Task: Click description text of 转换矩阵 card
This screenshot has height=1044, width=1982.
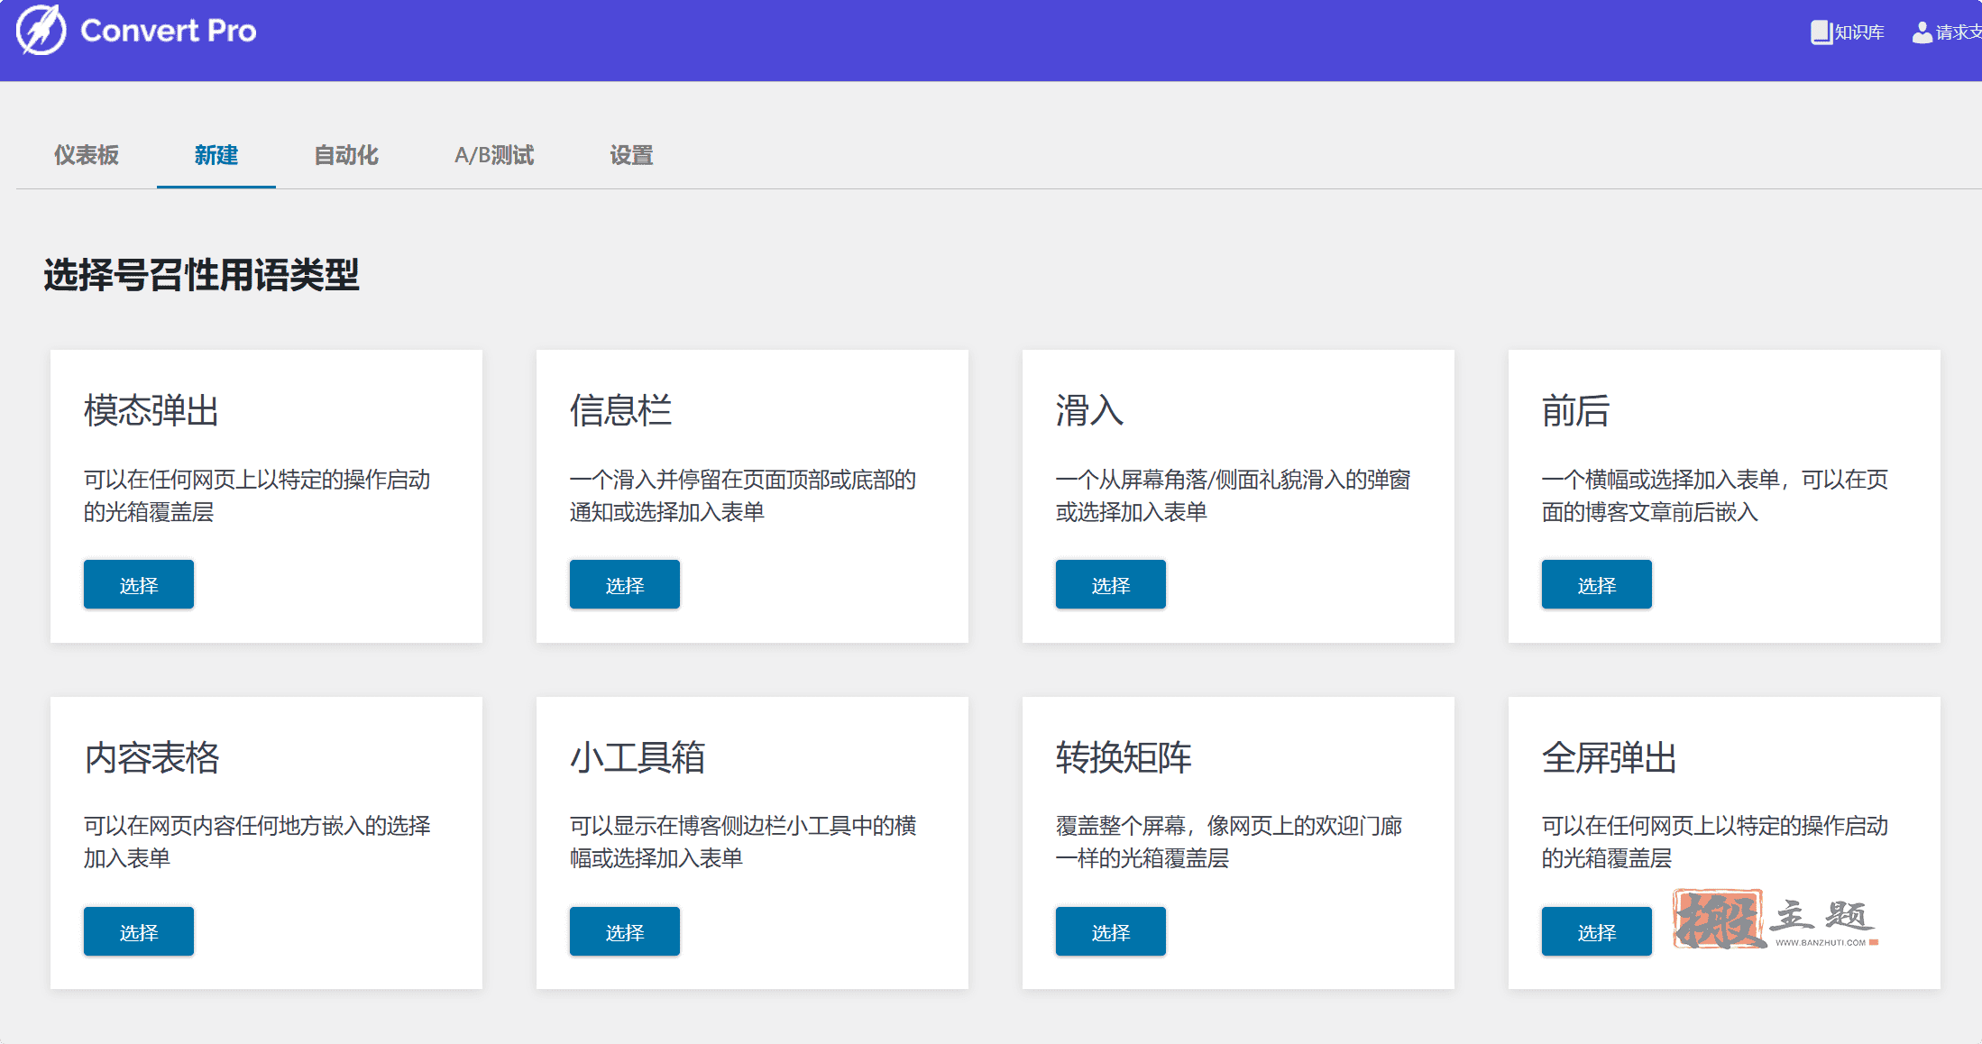Action: click(1229, 842)
